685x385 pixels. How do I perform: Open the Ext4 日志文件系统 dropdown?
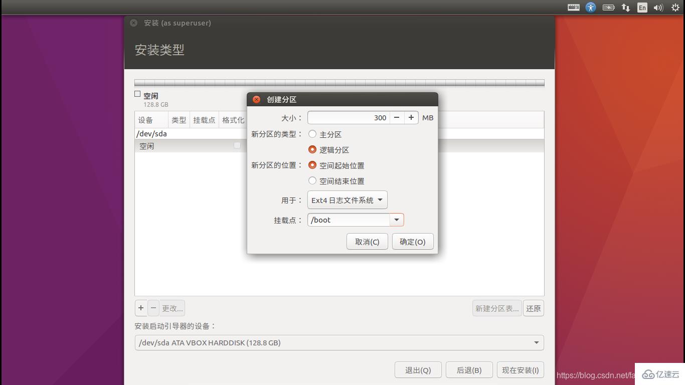348,200
